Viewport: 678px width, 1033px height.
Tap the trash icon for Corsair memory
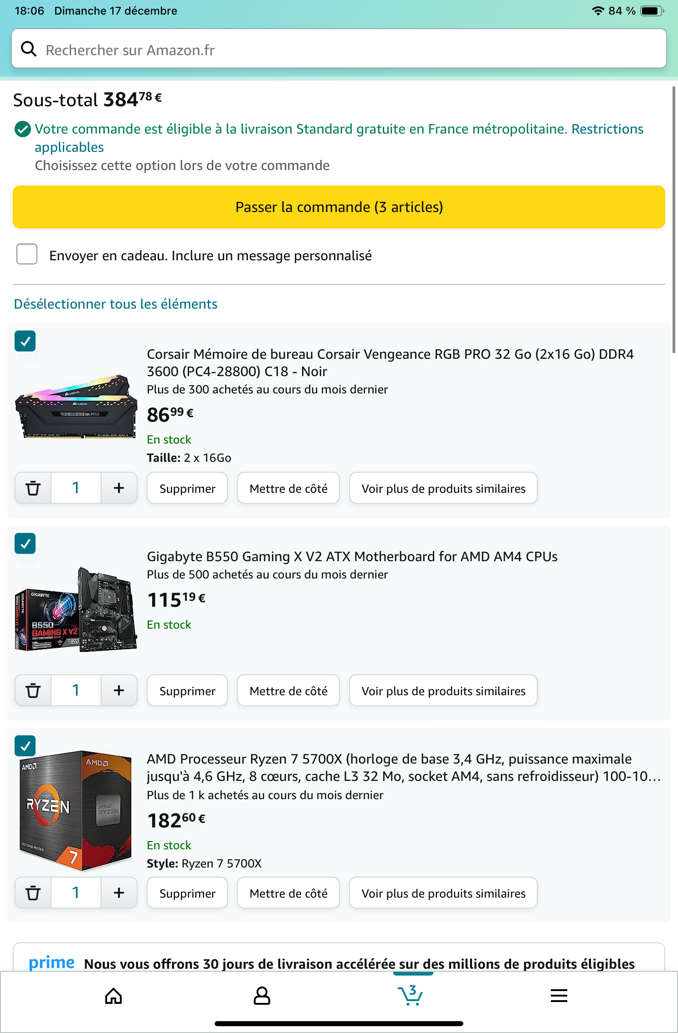[33, 488]
